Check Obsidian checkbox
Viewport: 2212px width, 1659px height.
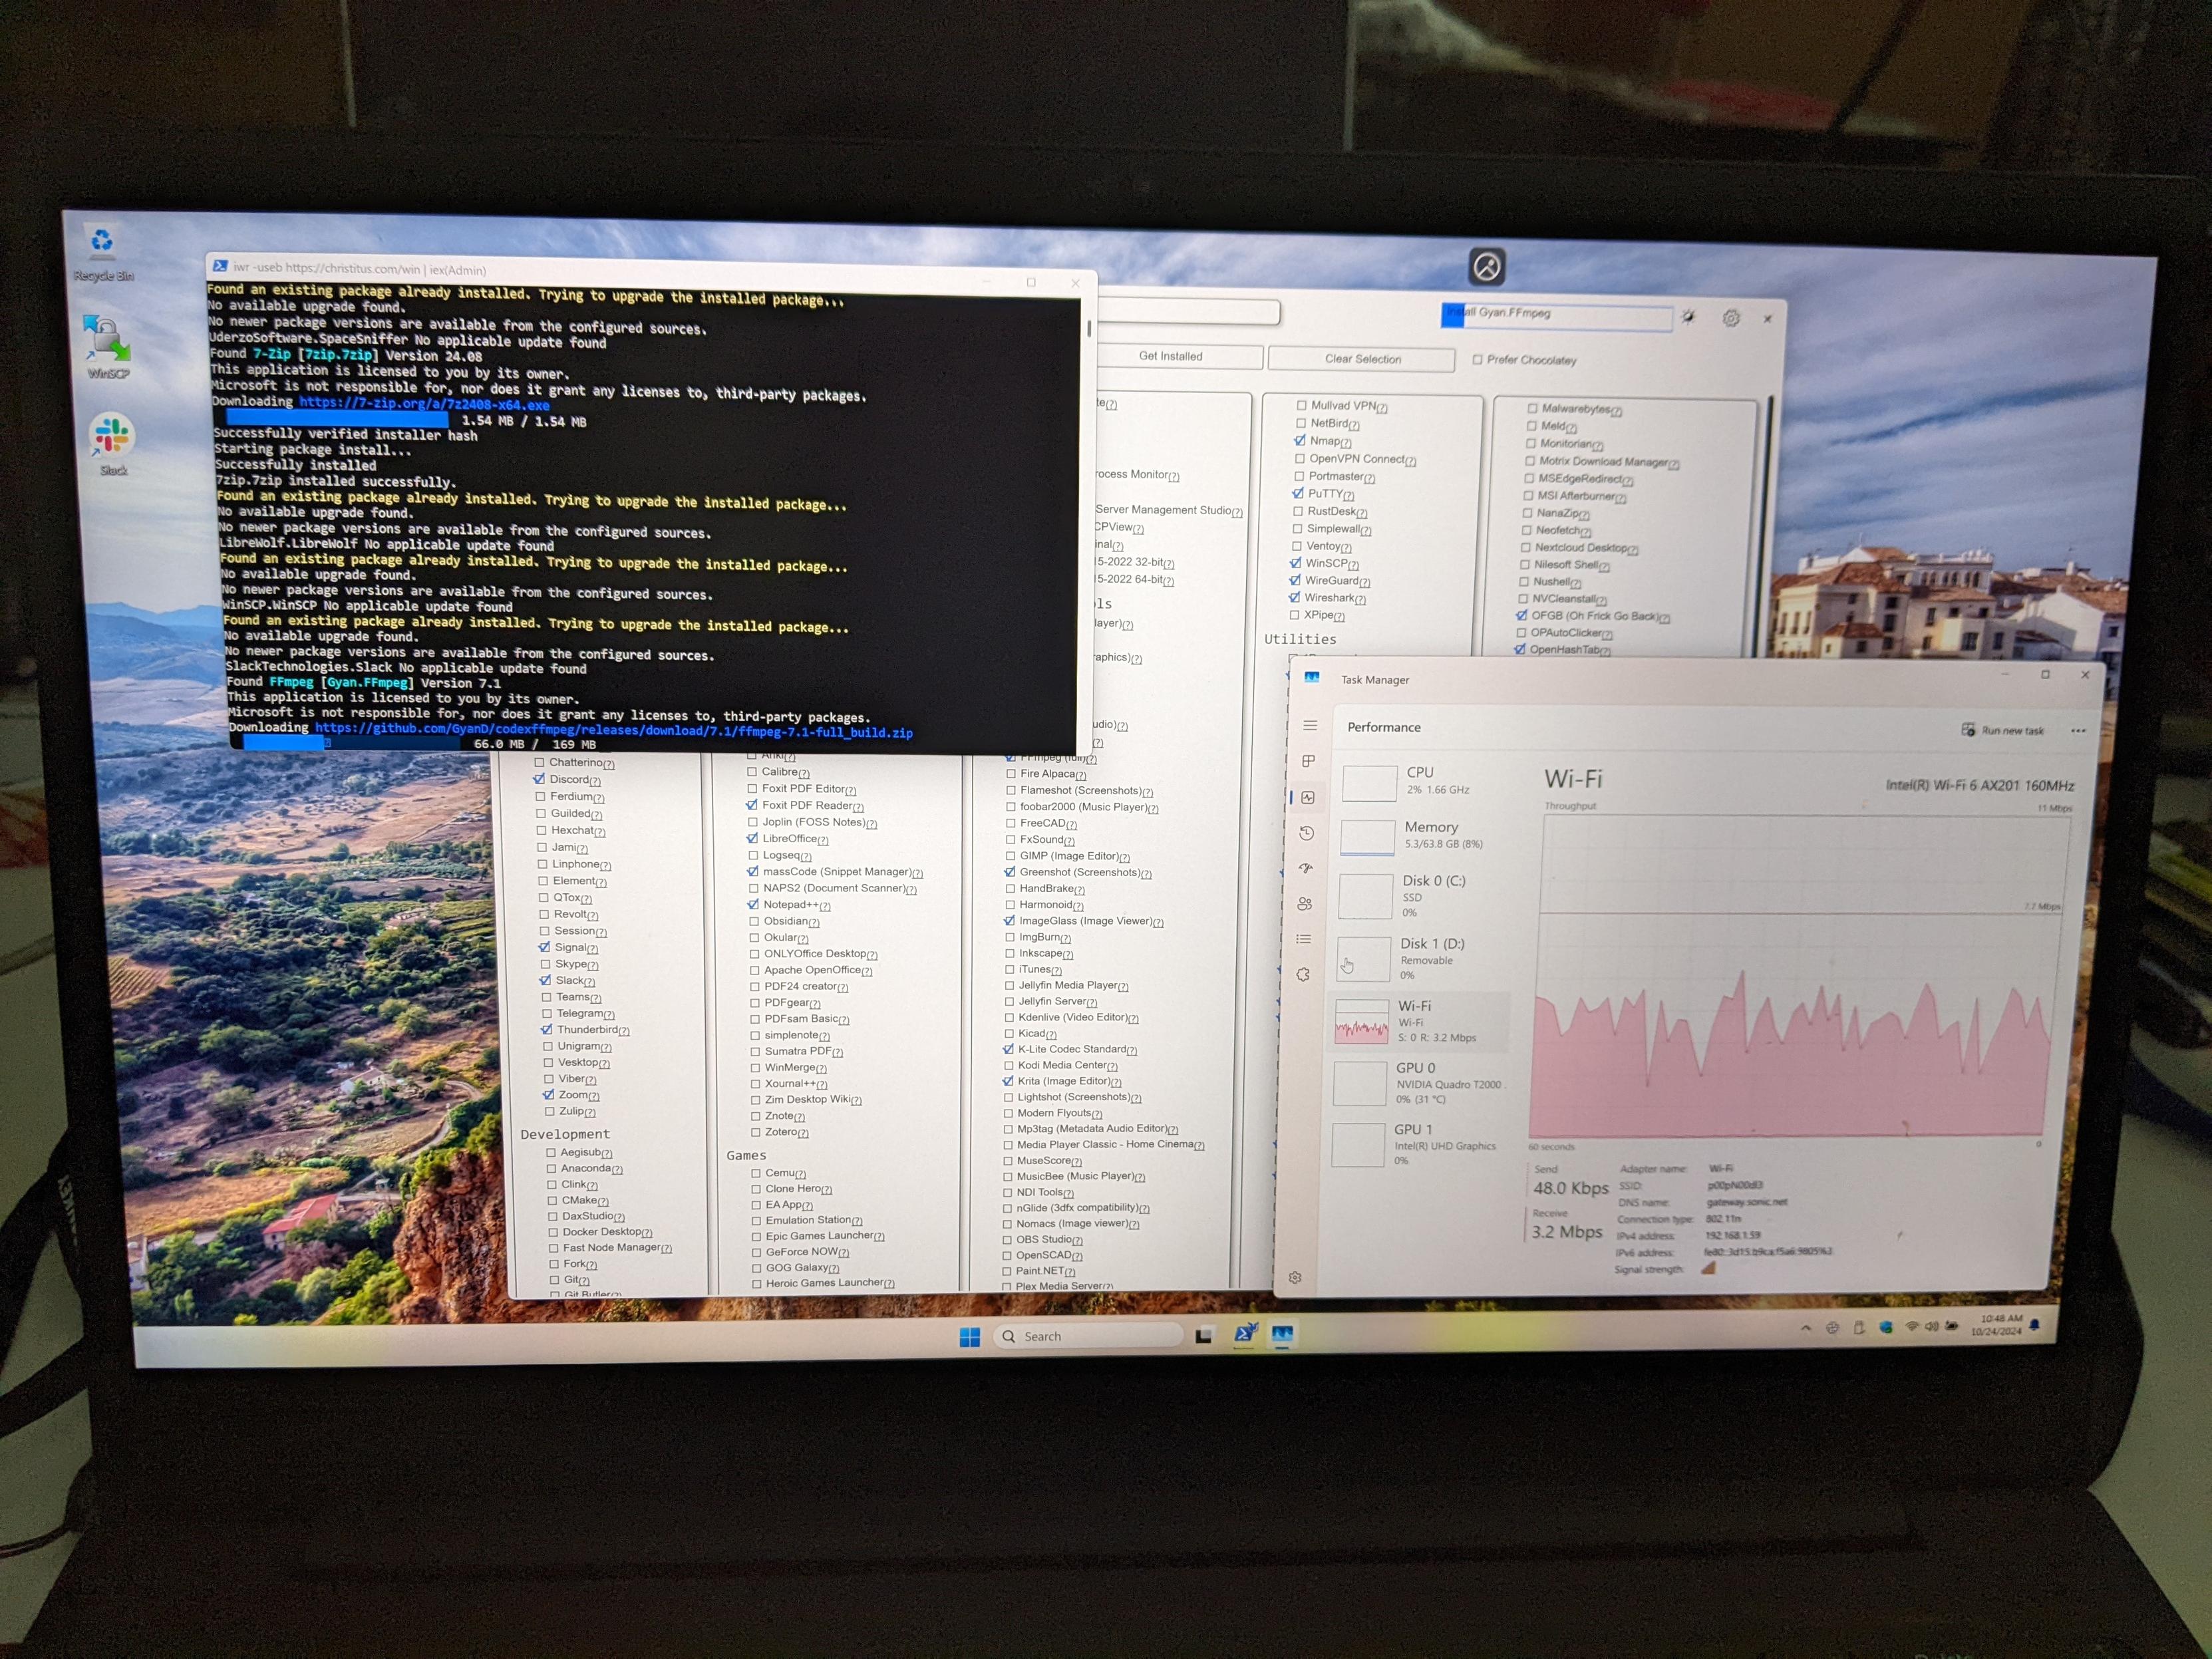(x=754, y=921)
